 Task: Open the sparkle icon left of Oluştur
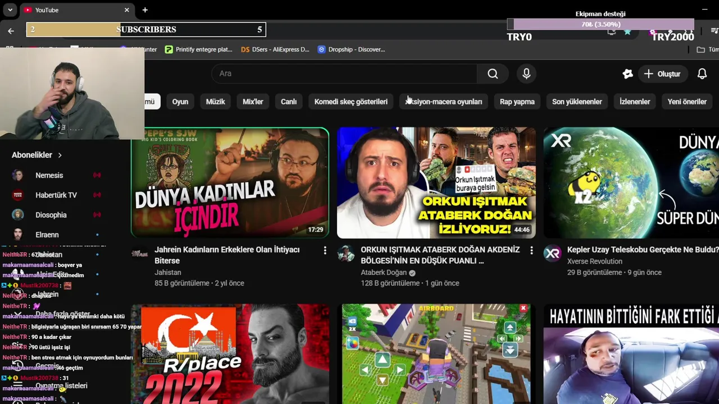coord(627,74)
